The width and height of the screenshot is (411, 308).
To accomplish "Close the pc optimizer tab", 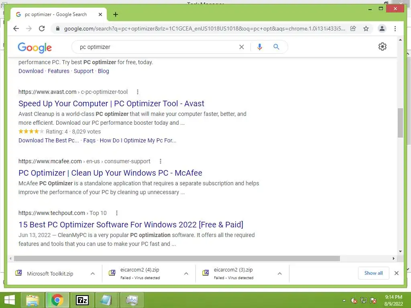I will [100, 14].
